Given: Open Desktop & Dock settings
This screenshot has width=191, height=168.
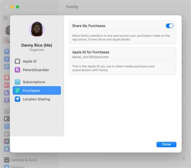Looking at the screenshot, I should click(x=20, y=160).
